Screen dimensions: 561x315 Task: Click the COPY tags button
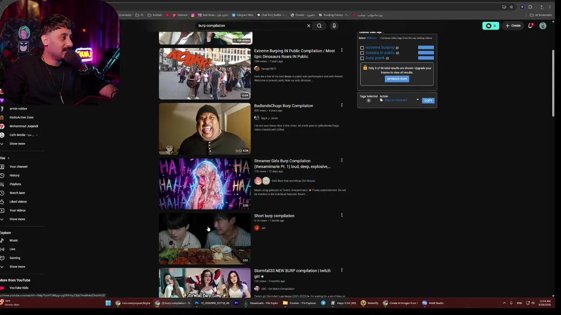click(428, 101)
